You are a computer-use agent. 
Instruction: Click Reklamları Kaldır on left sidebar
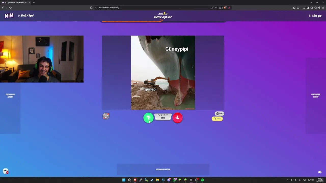click(x=10, y=96)
